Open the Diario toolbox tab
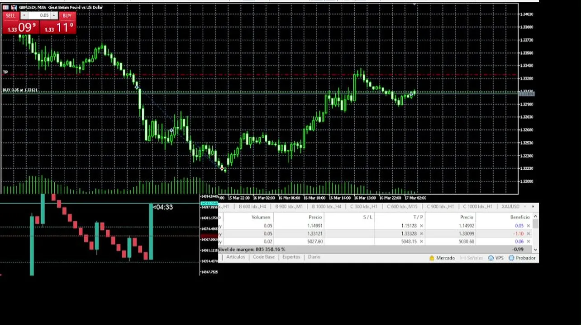 (x=314, y=257)
